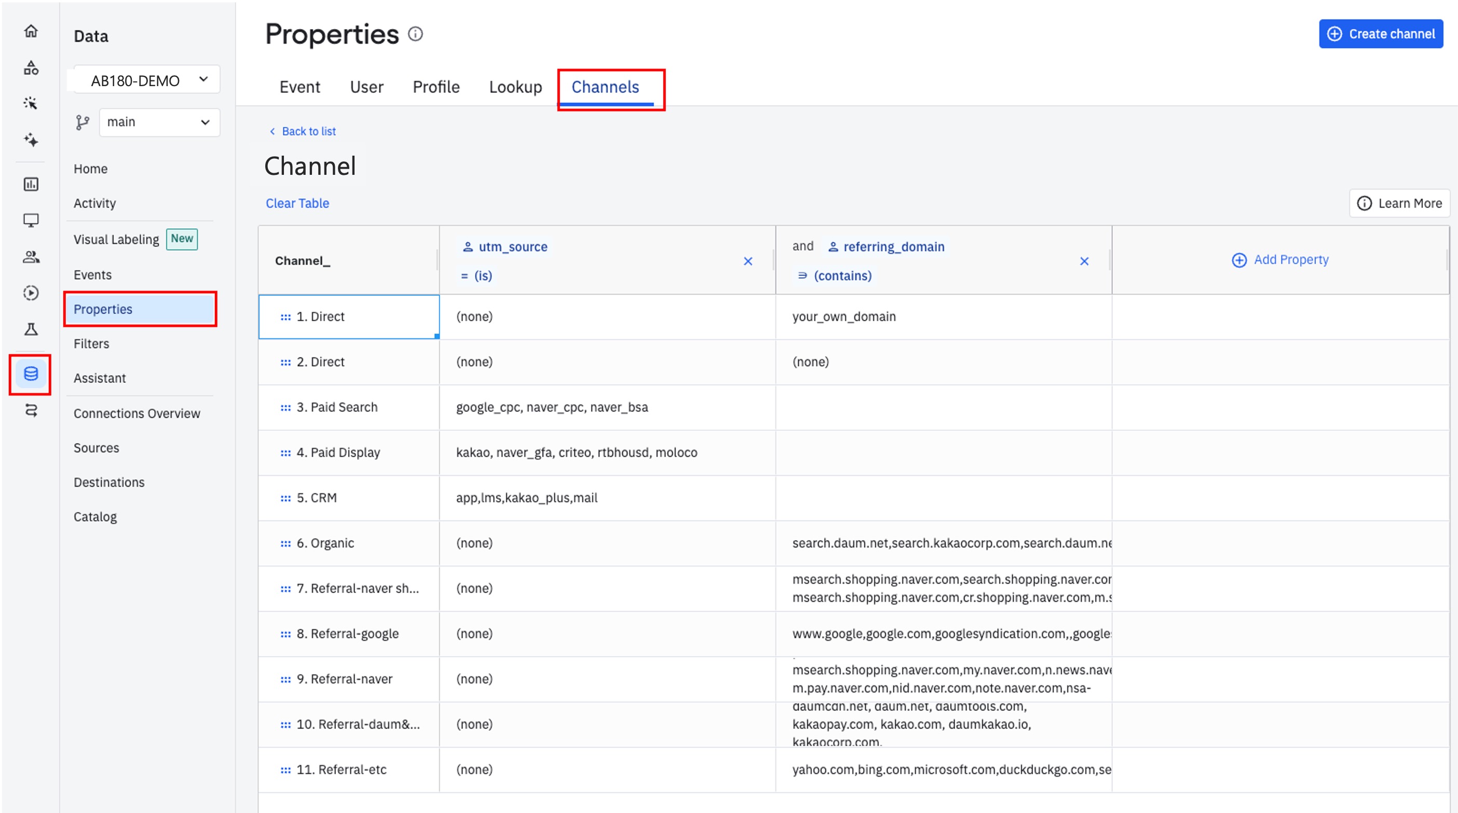Click the Properties info icon

415,35
